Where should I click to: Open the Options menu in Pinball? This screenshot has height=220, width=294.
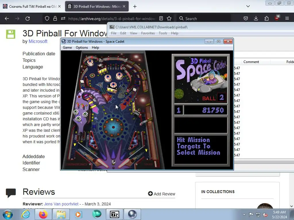(82, 48)
